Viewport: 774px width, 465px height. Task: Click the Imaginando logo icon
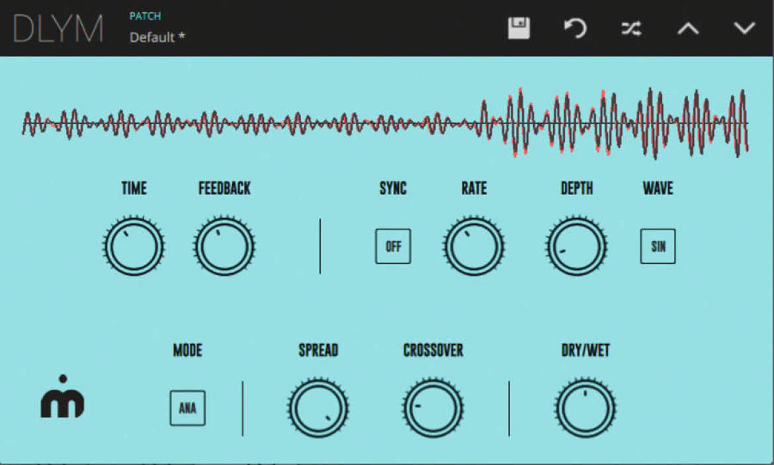coord(62,396)
